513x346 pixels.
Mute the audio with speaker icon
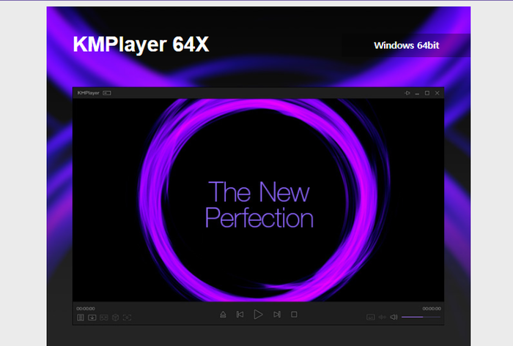tap(394, 317)
